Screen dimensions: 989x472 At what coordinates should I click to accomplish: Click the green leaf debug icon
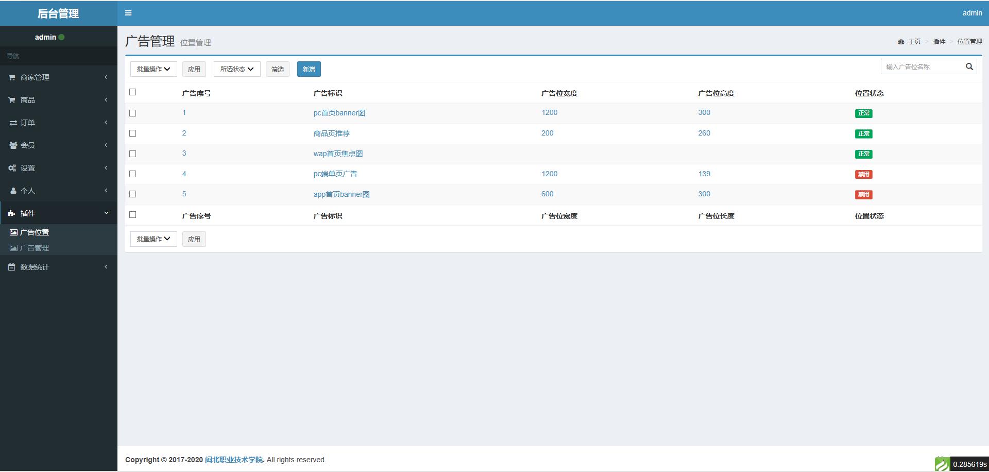click(942, 464)
